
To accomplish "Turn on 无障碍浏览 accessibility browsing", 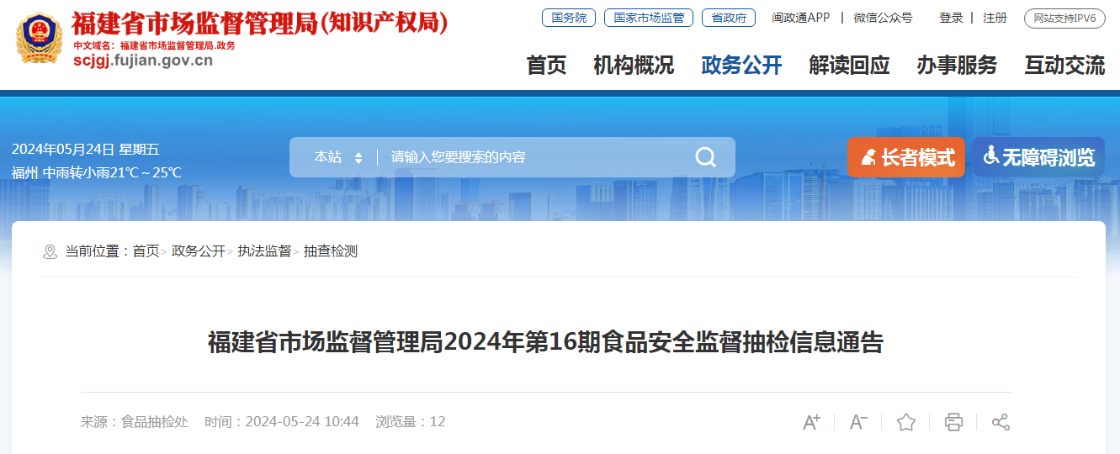I will click(x=1038, y=157).
